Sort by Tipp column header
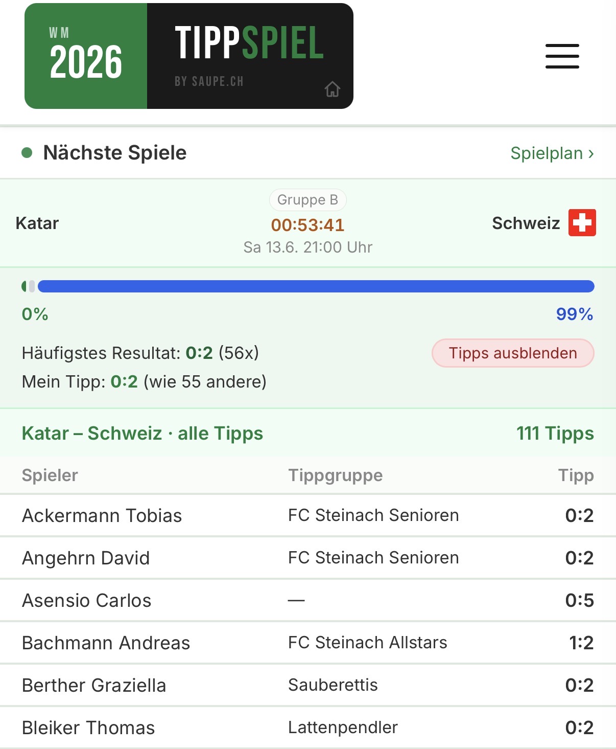616x749 pixels. click(576, 475)
